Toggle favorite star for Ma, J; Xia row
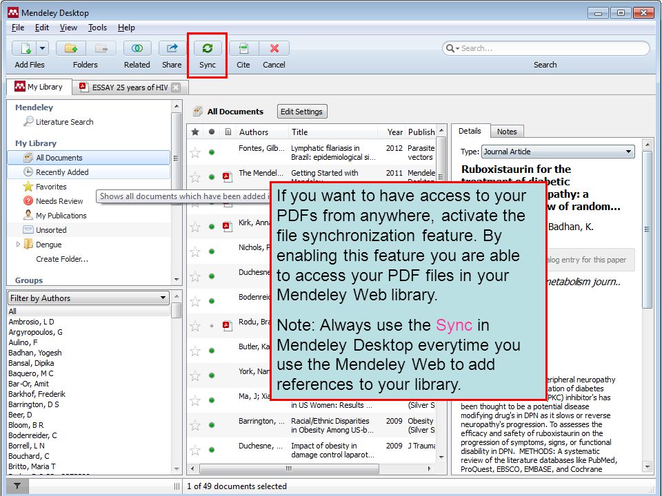The height and width of the screenshot is (496, 662). pos(195,400)
